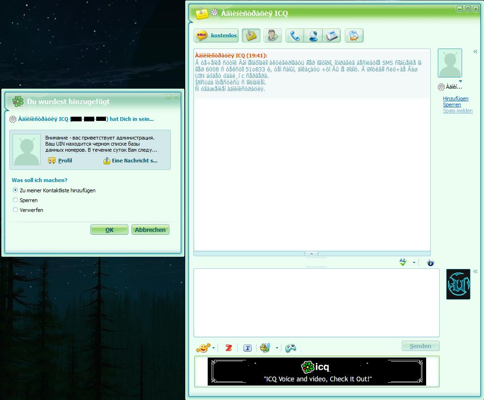Open the smiley emoticon dropdown arrow
This screenshot has width=484, height=400.
click(x=214, y=348)
